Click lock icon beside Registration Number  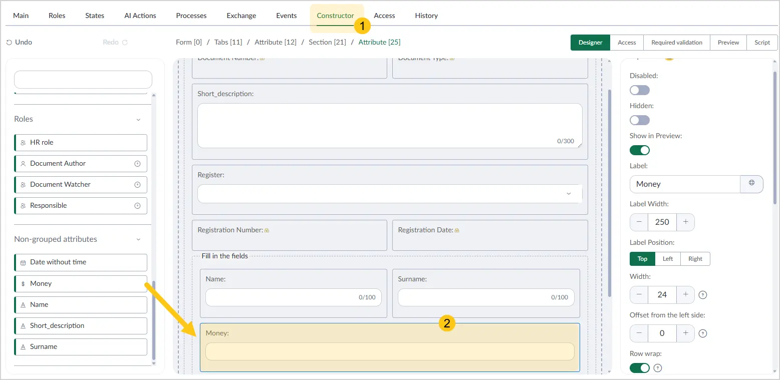267,230
